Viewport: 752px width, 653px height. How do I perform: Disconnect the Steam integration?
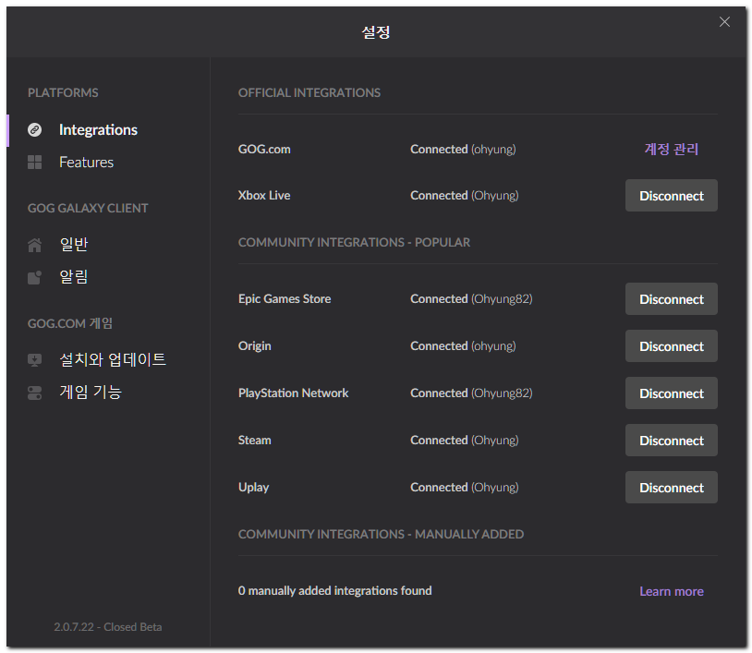point(671,441)
